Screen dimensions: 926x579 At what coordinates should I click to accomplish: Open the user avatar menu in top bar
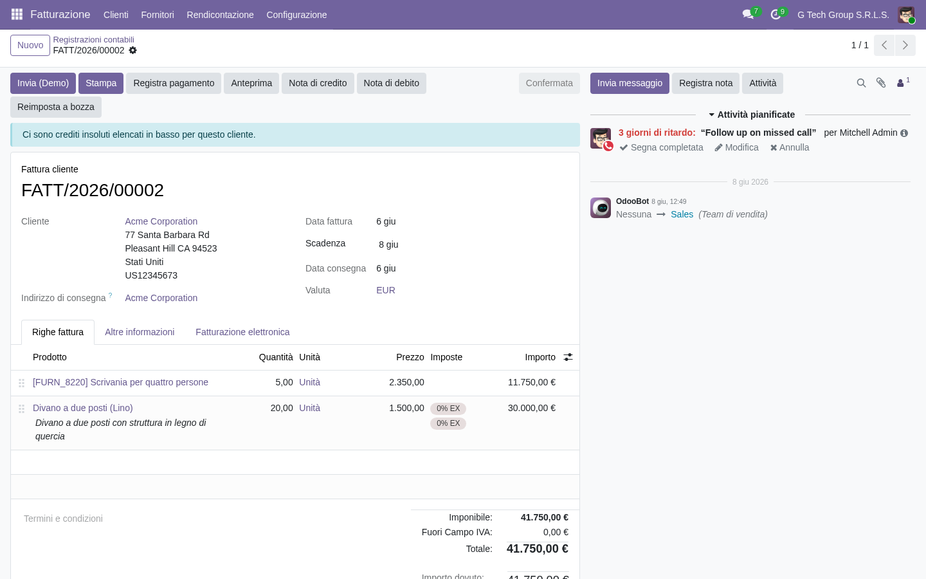point(906,15)
